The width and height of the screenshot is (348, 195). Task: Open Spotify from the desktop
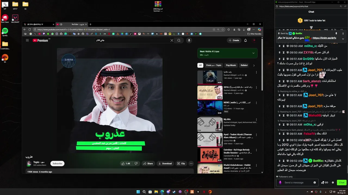5,32
